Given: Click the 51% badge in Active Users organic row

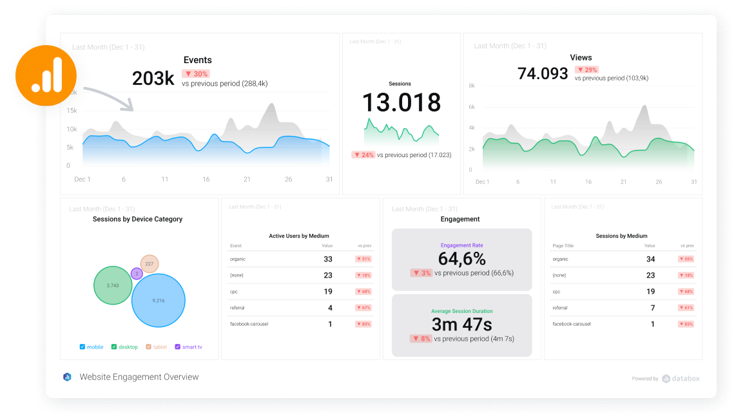Looking at the screenshot, I should click(x=363, y=259).
